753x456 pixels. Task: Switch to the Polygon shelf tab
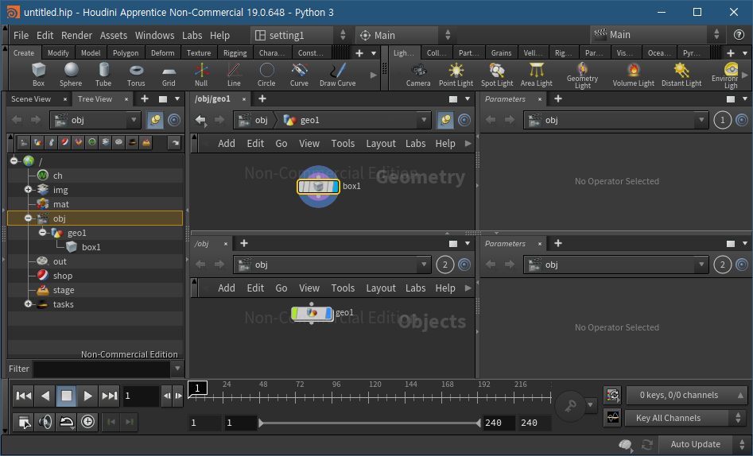126,52
